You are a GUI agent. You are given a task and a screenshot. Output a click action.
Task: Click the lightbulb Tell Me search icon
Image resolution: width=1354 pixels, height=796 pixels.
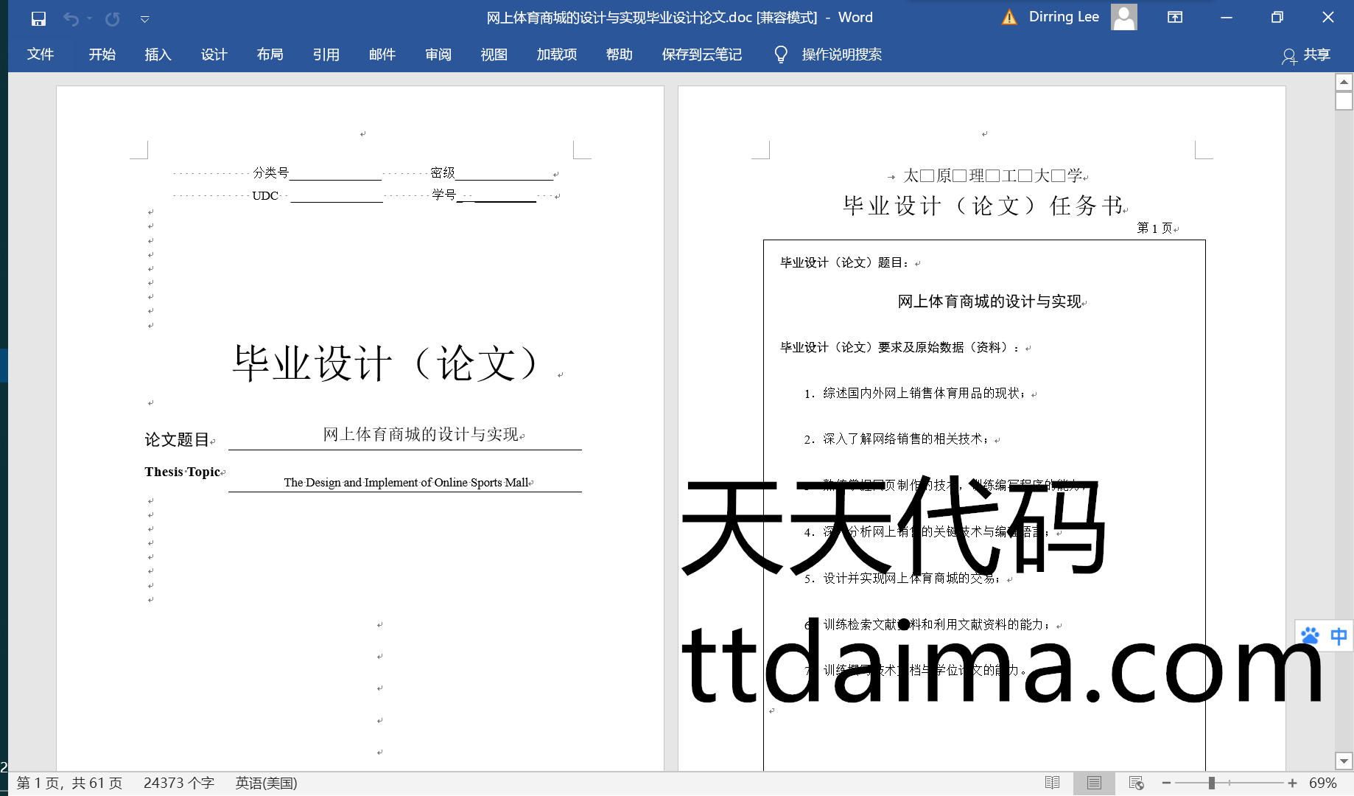coord(781,55)
